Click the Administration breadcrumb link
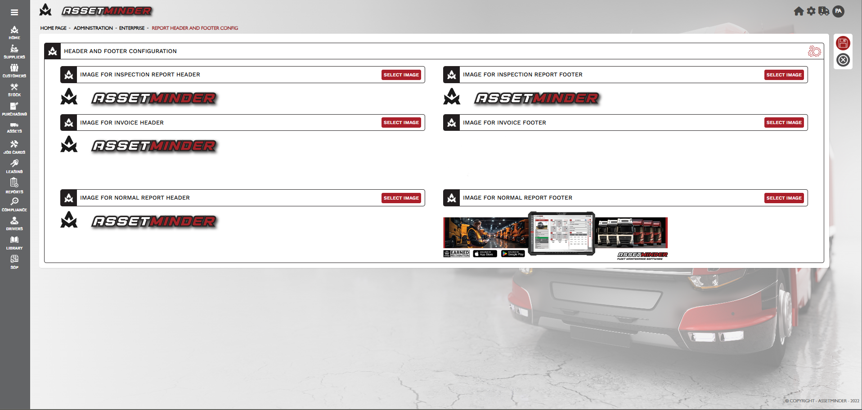This screenshot has height=410, width=862. 93,28
